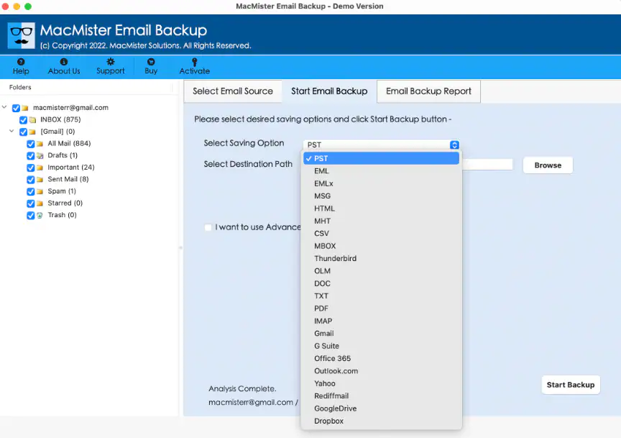Uncheck the macmisterr@gmail.com account checkbox
621x438 pixels.
click(x=16, y=108)
